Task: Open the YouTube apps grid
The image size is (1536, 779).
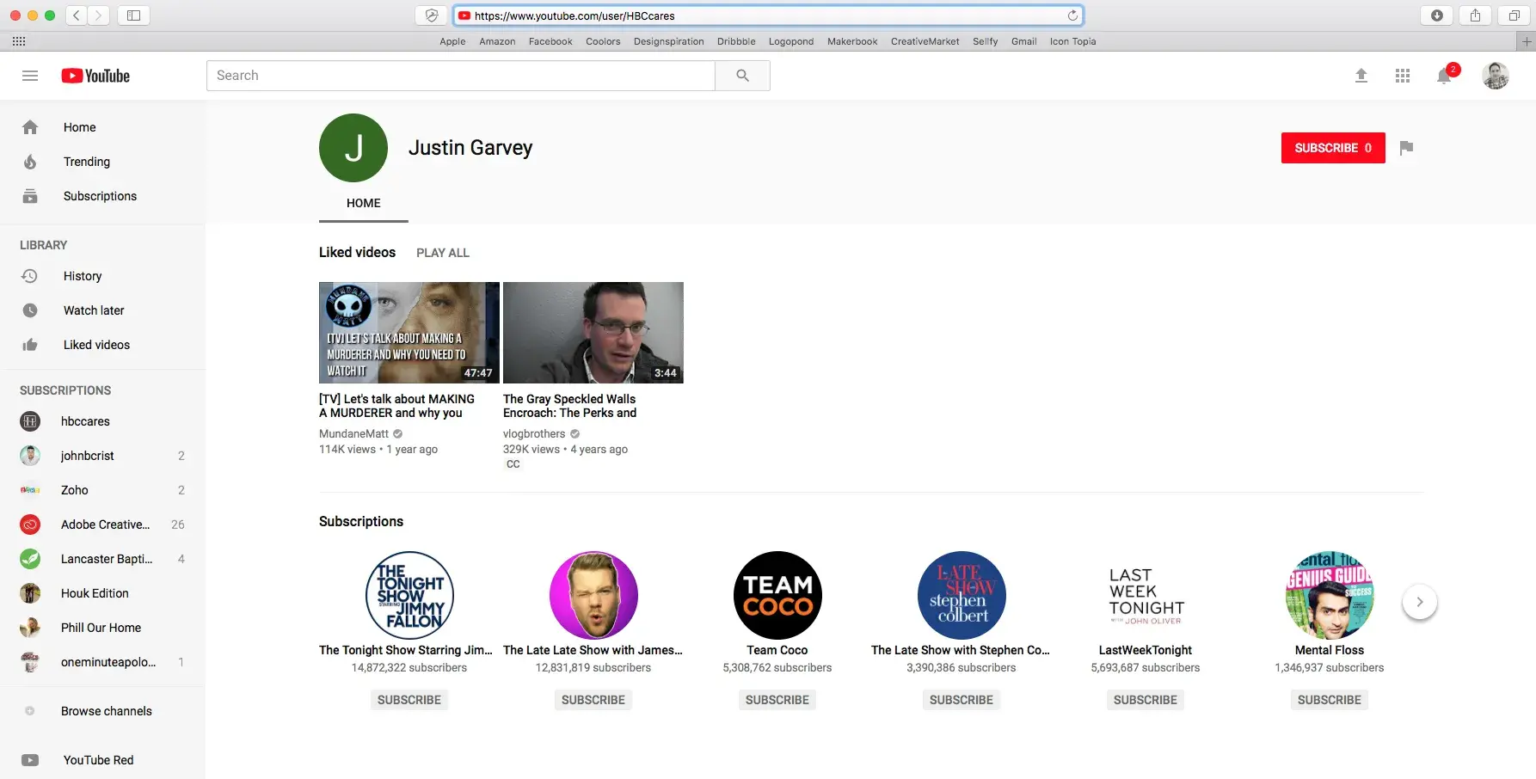Action: (x=1402, y=76)
